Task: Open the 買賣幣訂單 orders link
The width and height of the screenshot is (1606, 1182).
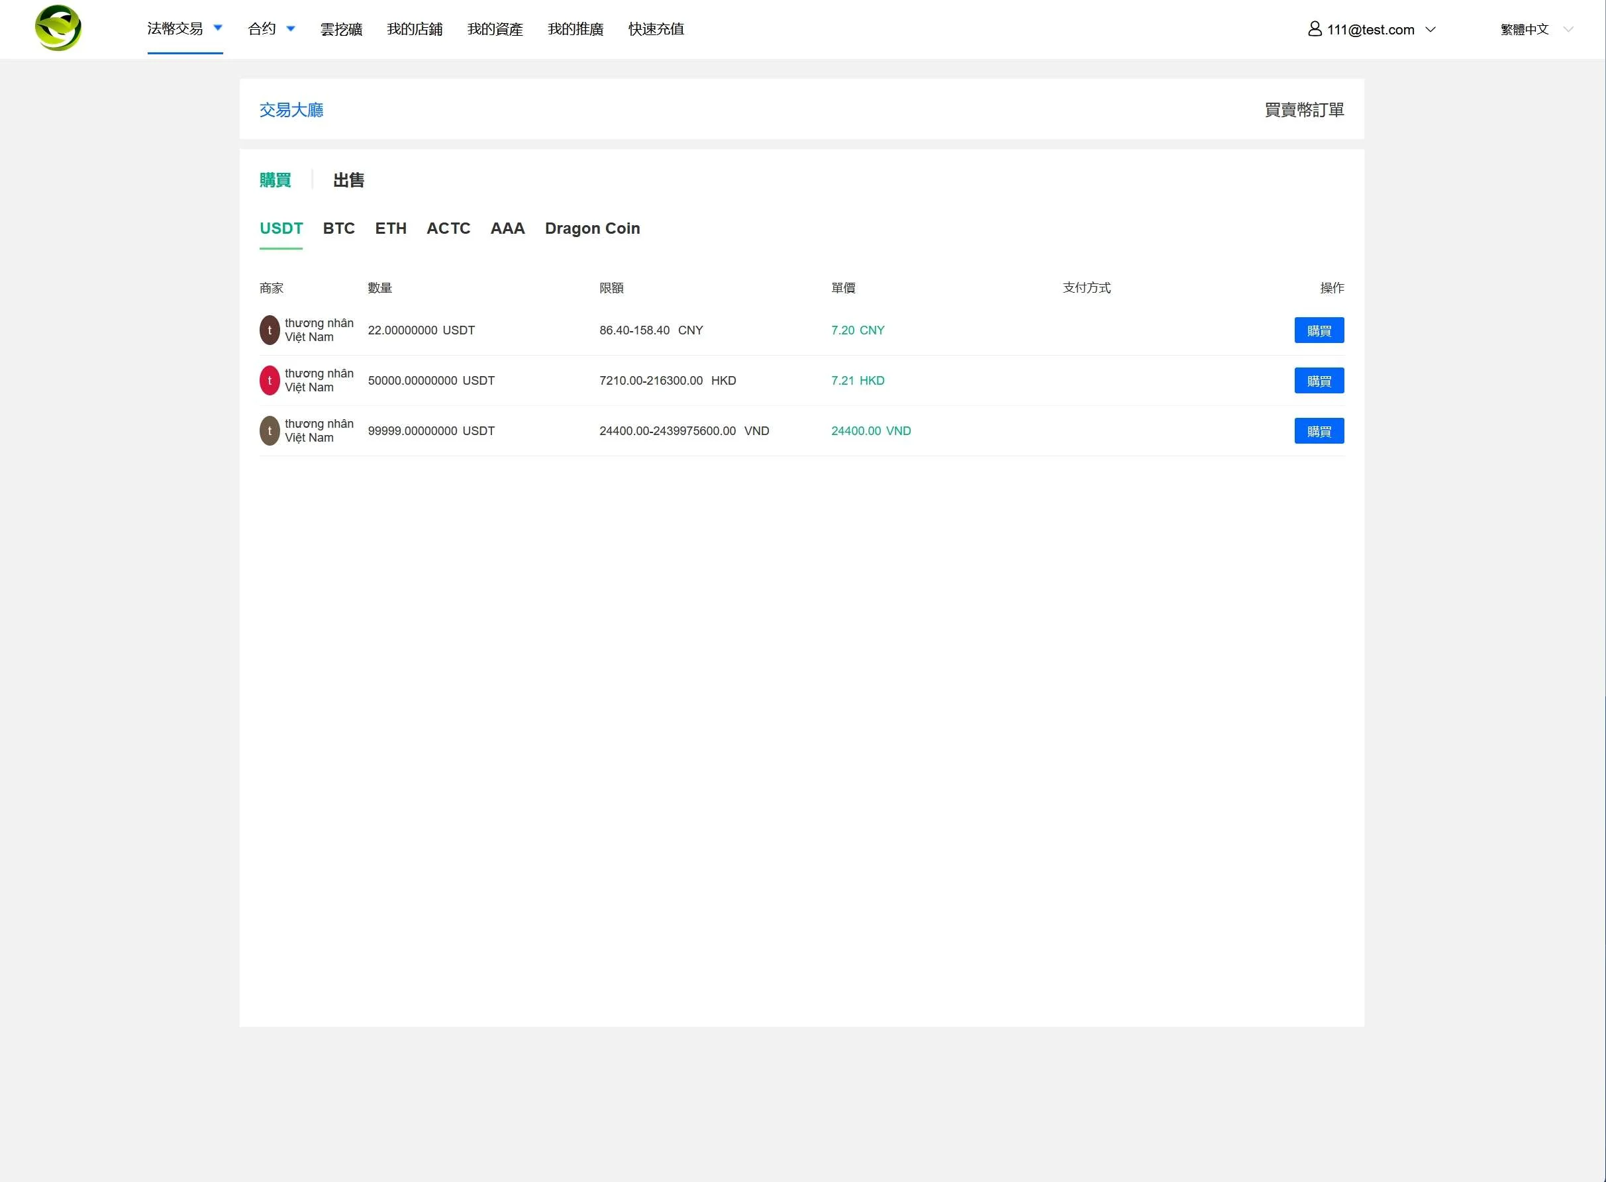Action: [x=1303, y=109]
